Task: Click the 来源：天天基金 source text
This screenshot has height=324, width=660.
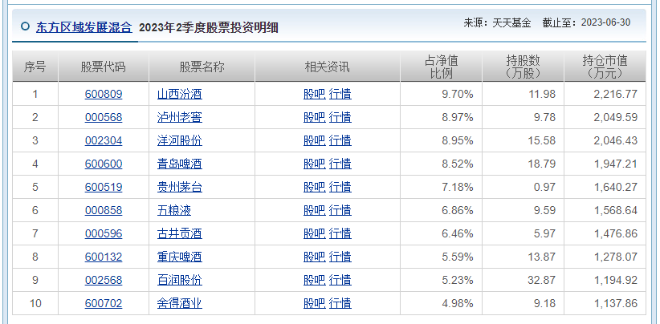Action: (498, 22)
